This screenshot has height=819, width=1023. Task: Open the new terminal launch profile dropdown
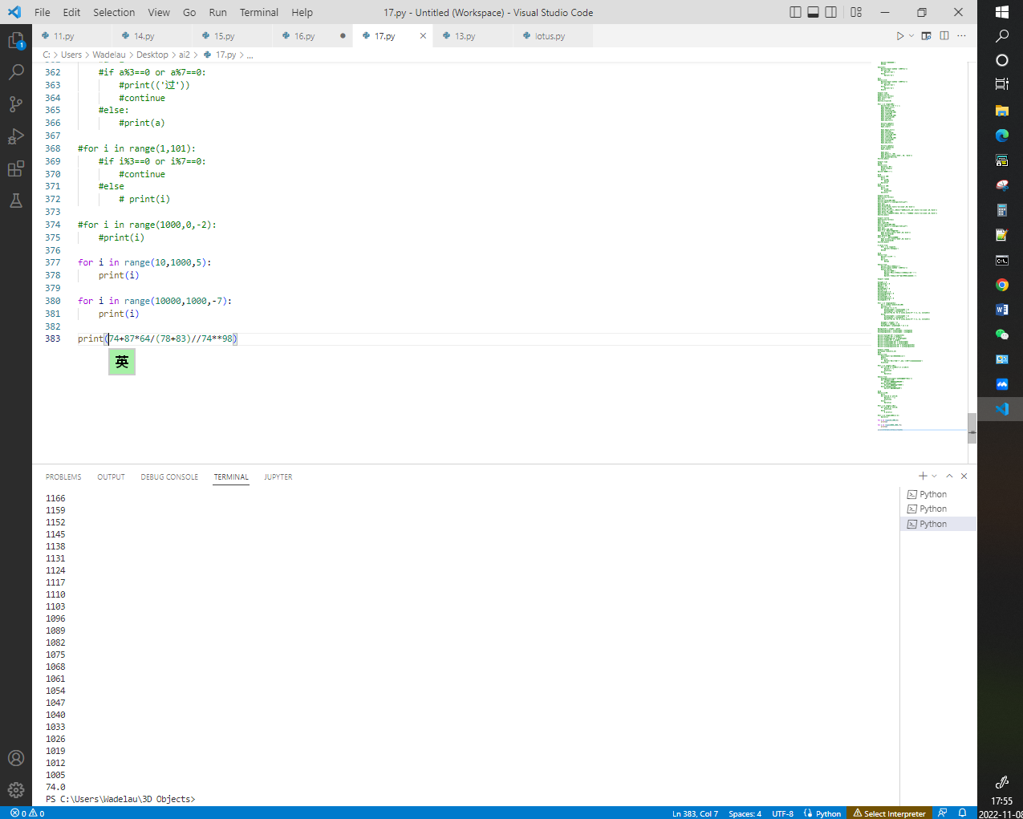[934, 476]
